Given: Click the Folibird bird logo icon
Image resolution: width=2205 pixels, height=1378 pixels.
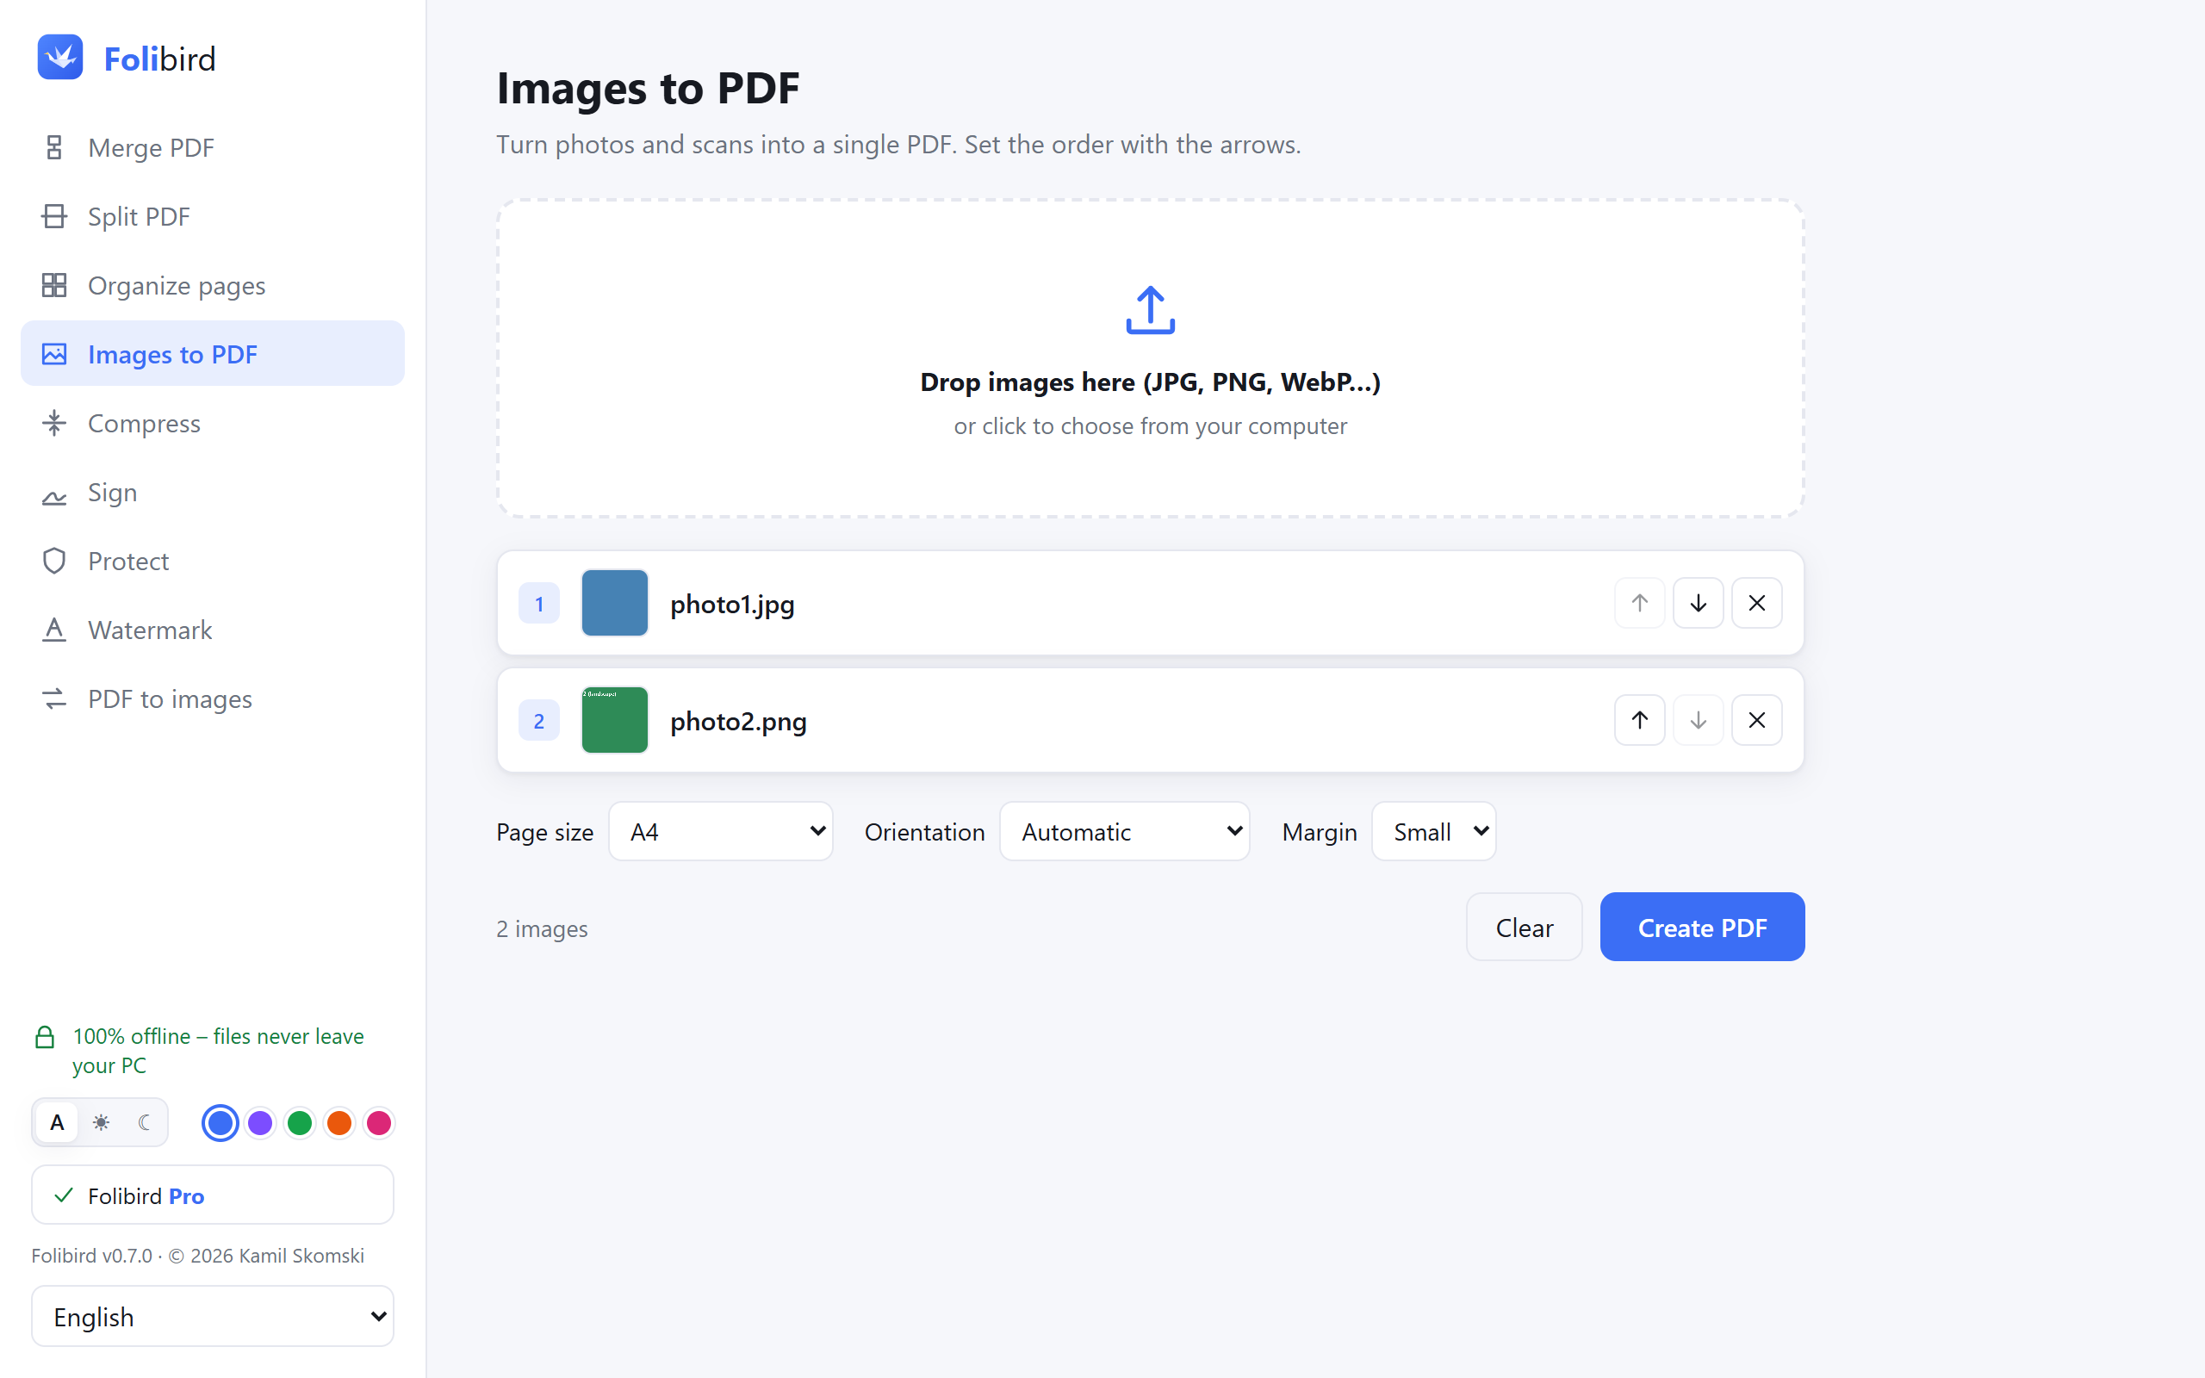Looking at the screenshot, I should coord(60,59).
